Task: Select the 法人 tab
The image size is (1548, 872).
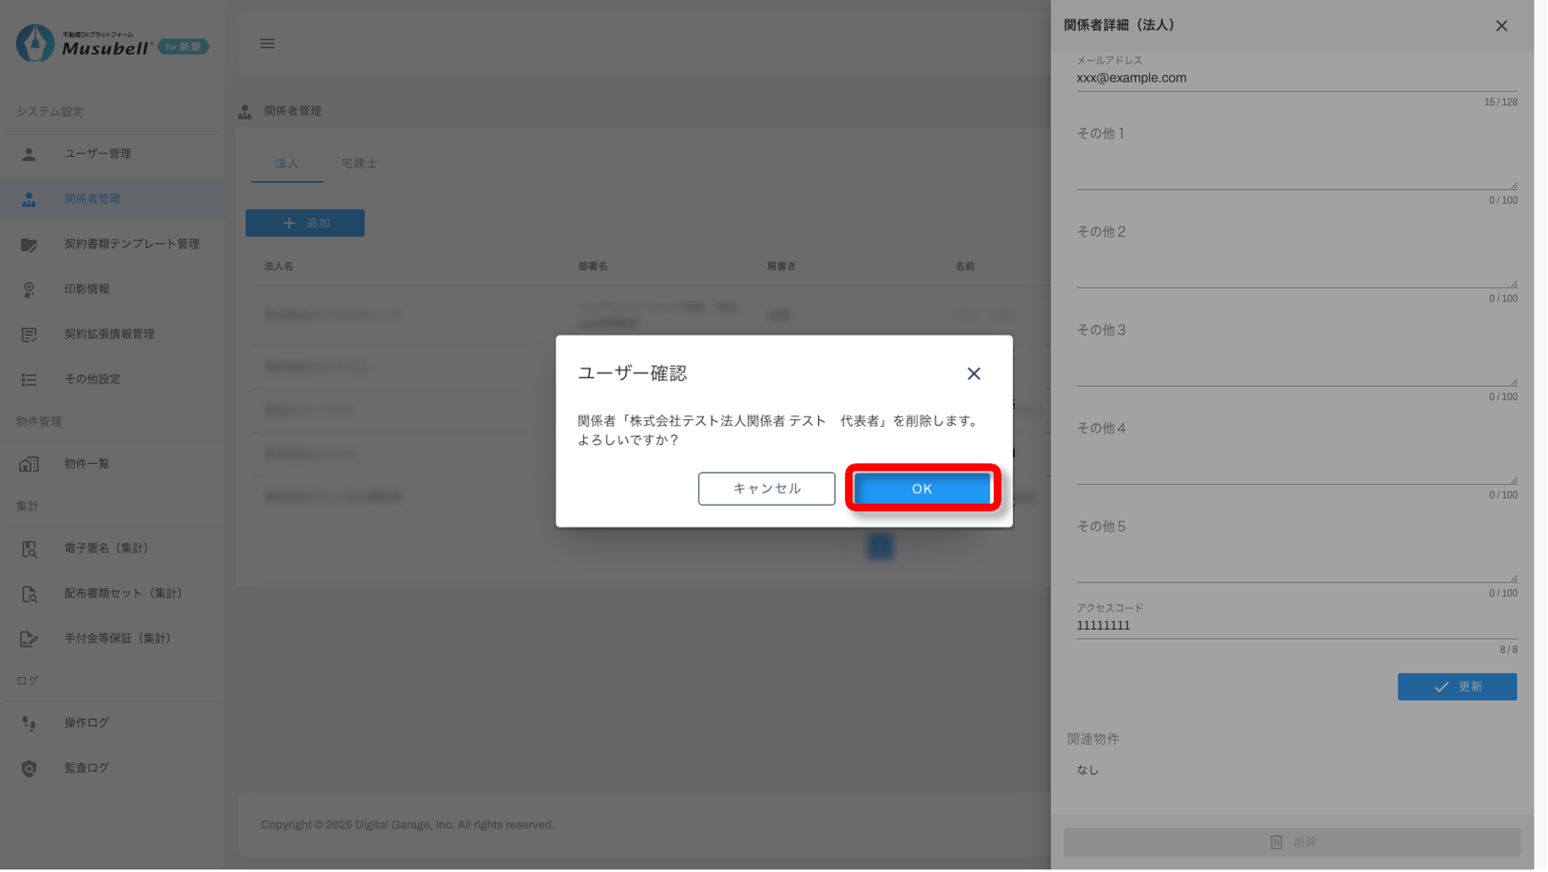Action: point(286,163)
